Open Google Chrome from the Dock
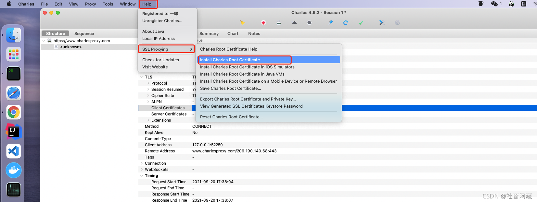This screenshot has height=202, width=537. pyautogui.click(x=14, y=113)
